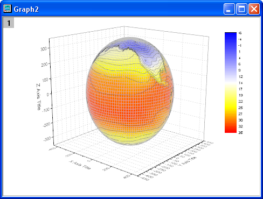Click legend value 27
263x199 pixels.
(240, 114)
